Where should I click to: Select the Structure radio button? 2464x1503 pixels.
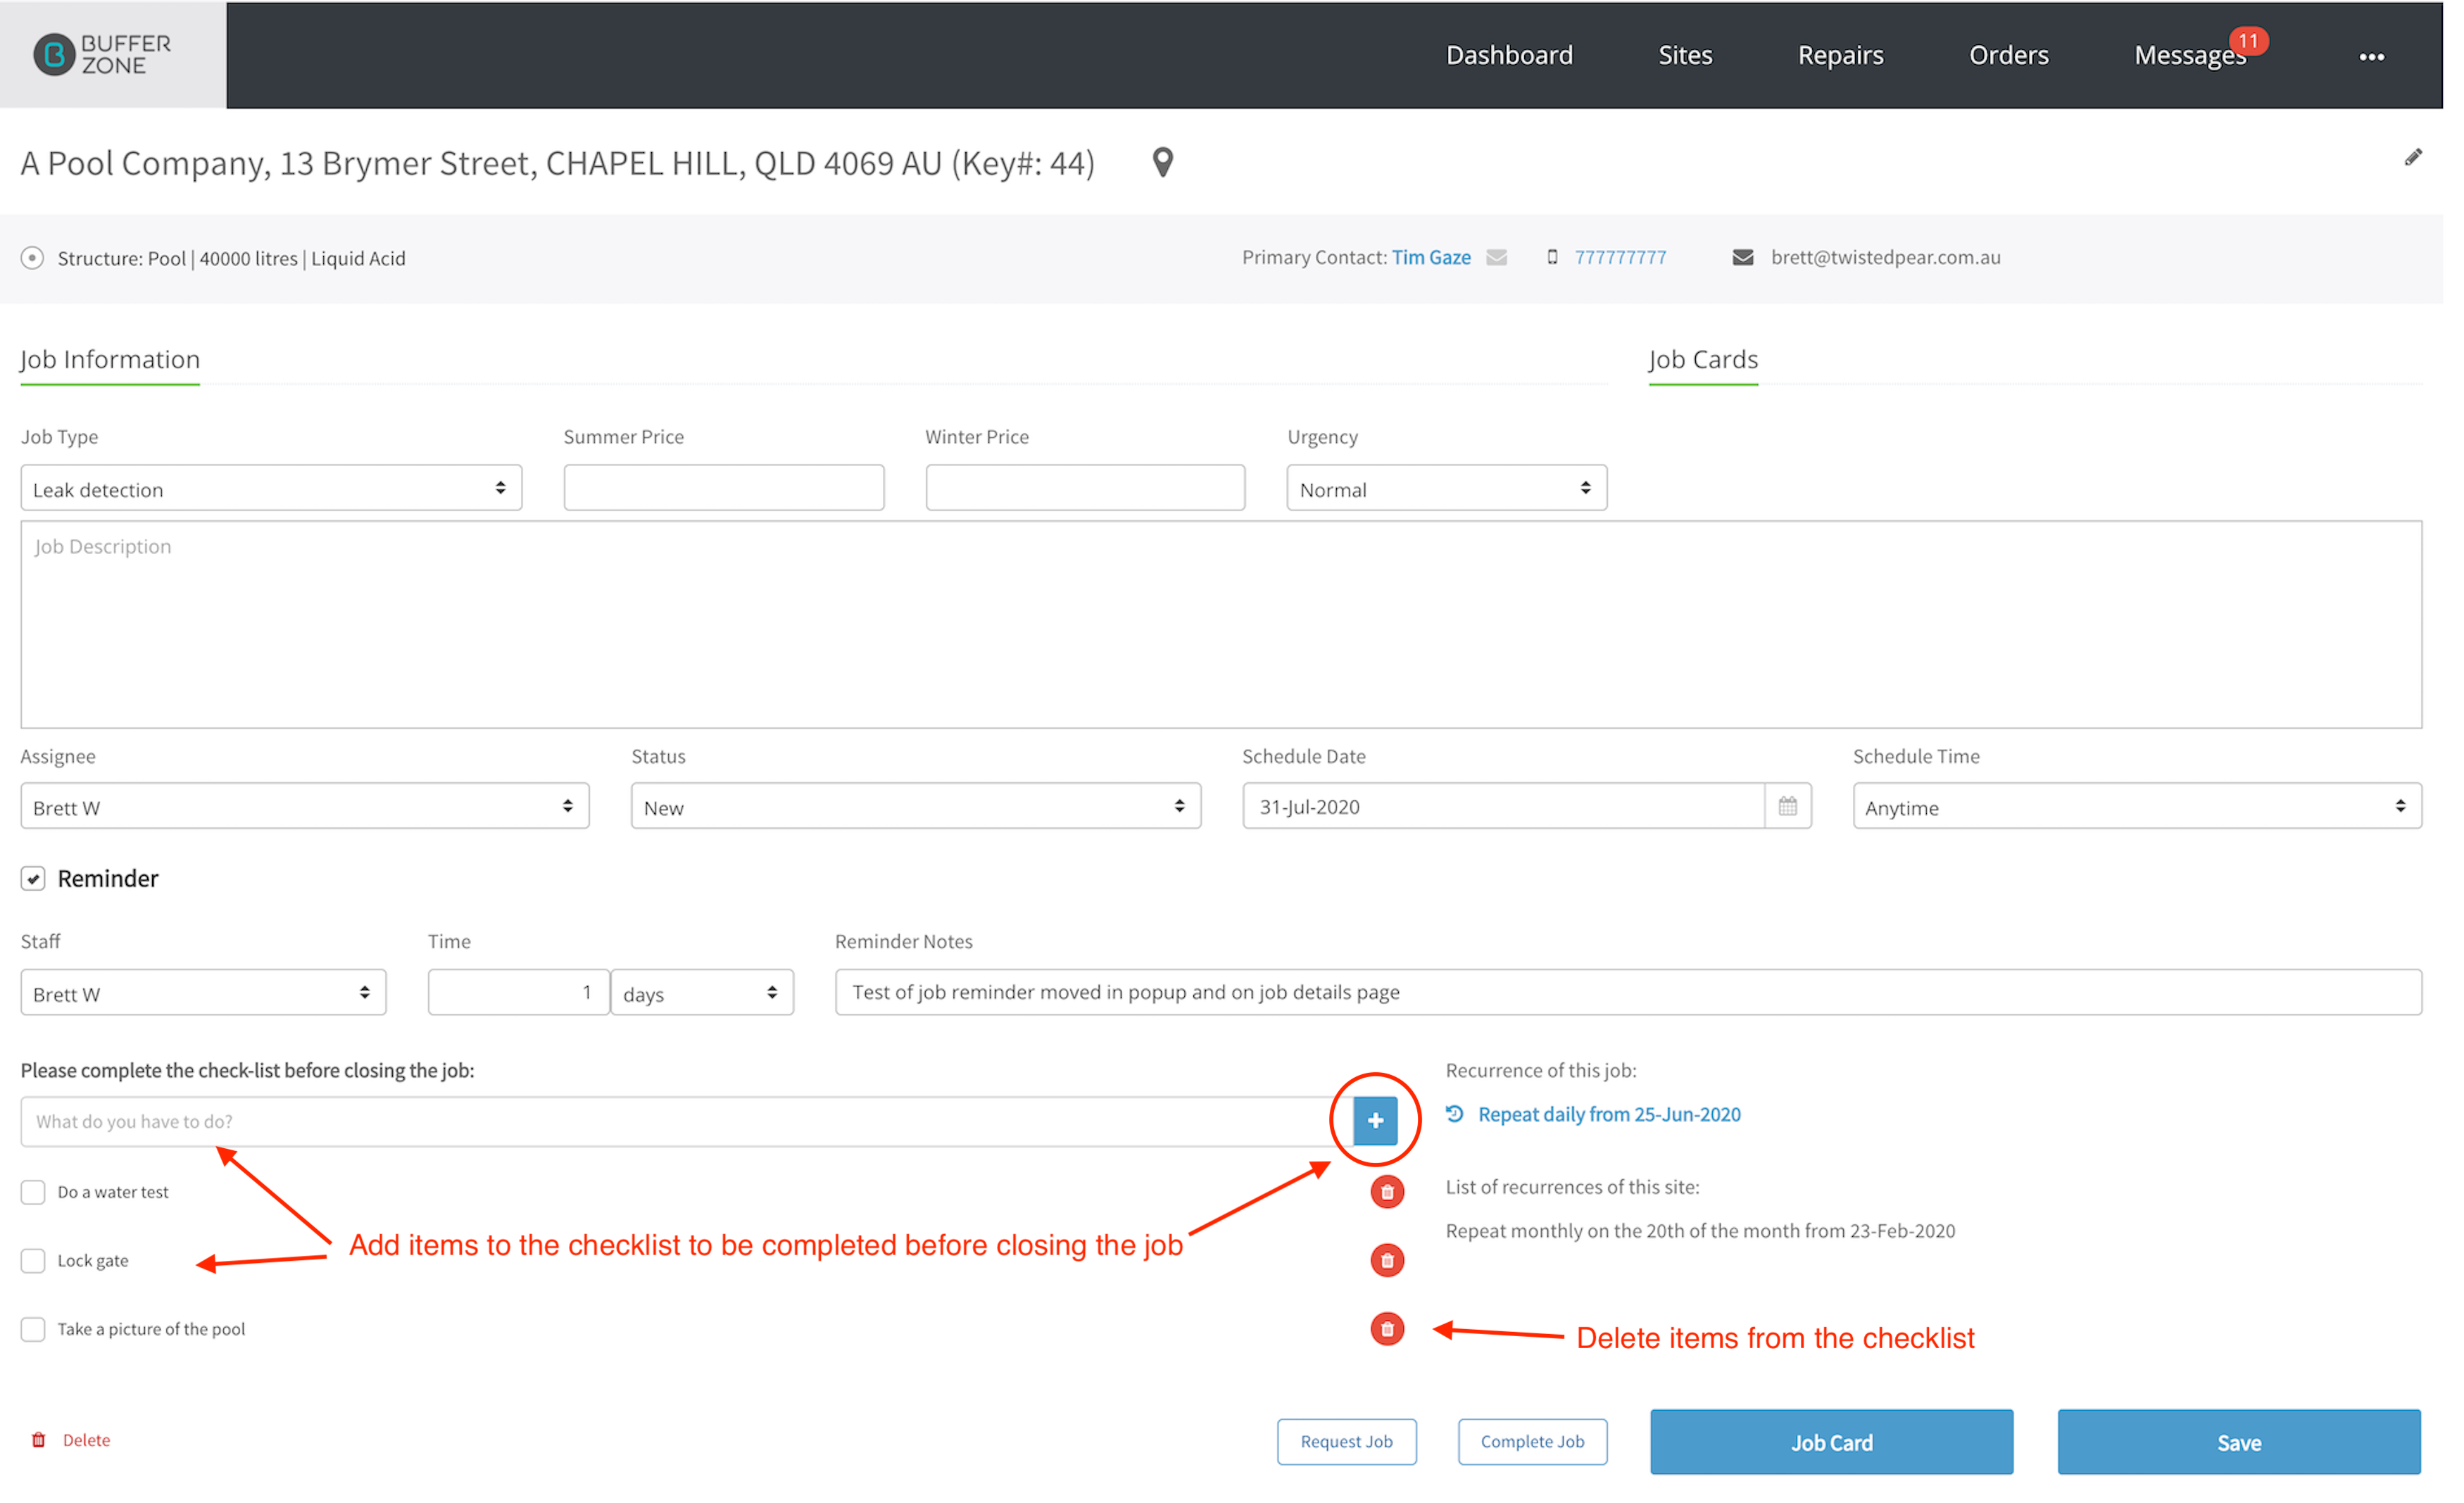coord(32,258)
